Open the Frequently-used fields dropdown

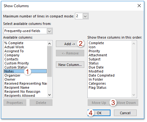coord(49,31)
